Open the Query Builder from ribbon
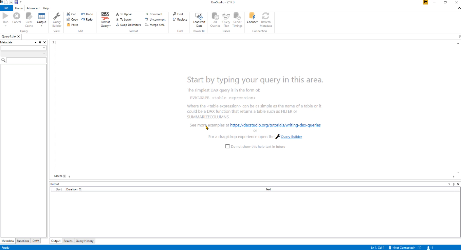Image resolution: width=461 pixels, height=250 pixels. pos(57,20)
